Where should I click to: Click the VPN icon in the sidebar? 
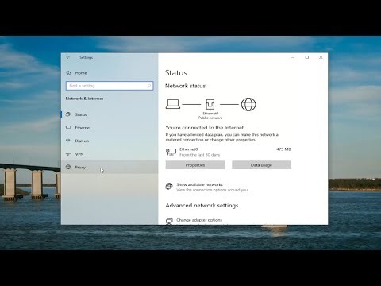coord(68,154)
